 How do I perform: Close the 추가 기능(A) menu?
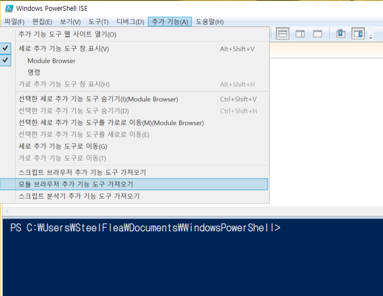pyautogui.click(x=170, y=22)
